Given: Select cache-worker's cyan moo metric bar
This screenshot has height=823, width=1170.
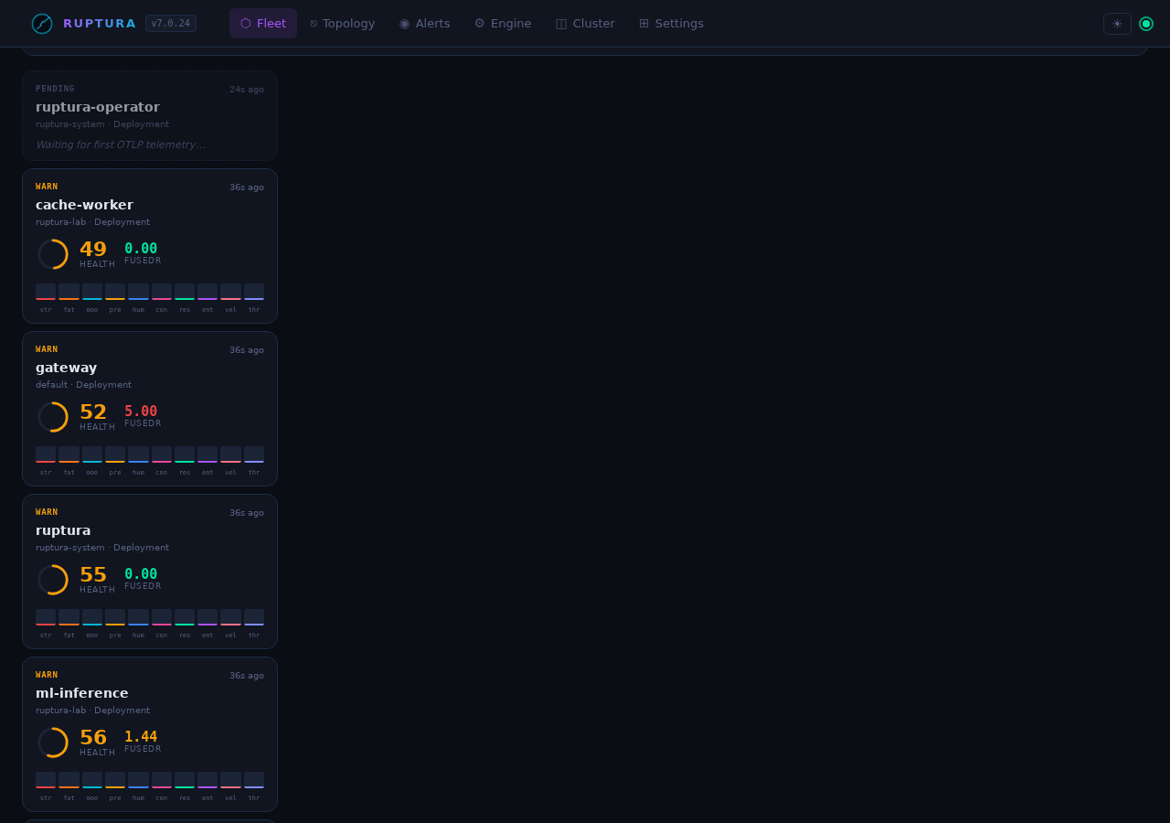Looking at the screenshot, I should (x=92, y=292).
